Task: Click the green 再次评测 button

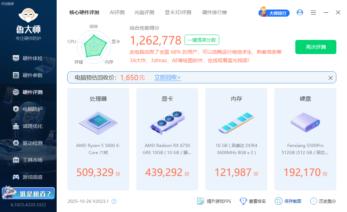Action: [315, 47]
